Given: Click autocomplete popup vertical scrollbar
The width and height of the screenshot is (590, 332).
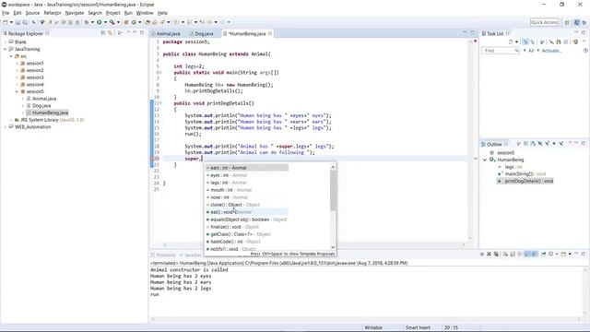Looking at the screenshot, I should coord(333,207).
